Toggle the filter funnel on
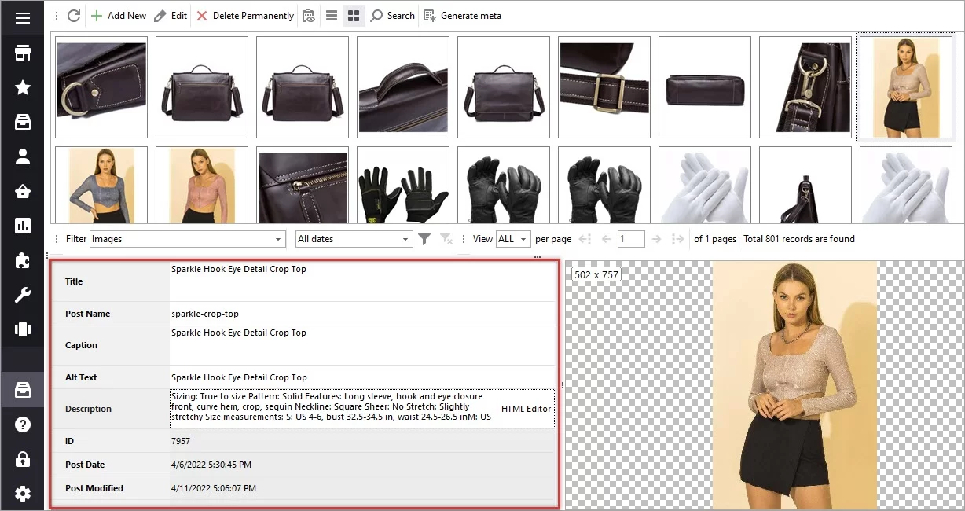Viewport: 965px width, 511px height. click(424, 238)
